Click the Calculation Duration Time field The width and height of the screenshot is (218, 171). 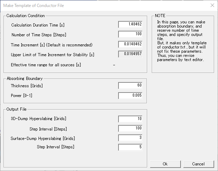pos(130,24)
